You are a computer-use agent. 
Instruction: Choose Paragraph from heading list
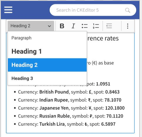47,38
